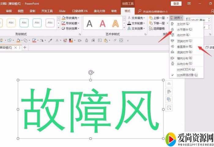Screen dimensions: 214x147
Task: Click the add new tab plus icon
Action: pyautogui.click(x=25, y=47)
